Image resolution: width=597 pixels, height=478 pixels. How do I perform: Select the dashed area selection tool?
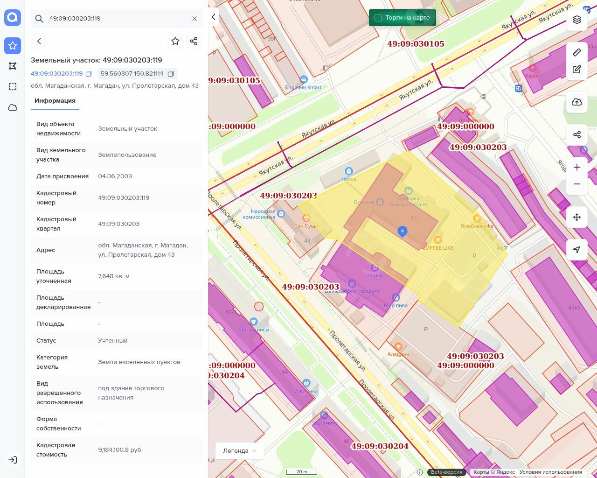[13, 86]
